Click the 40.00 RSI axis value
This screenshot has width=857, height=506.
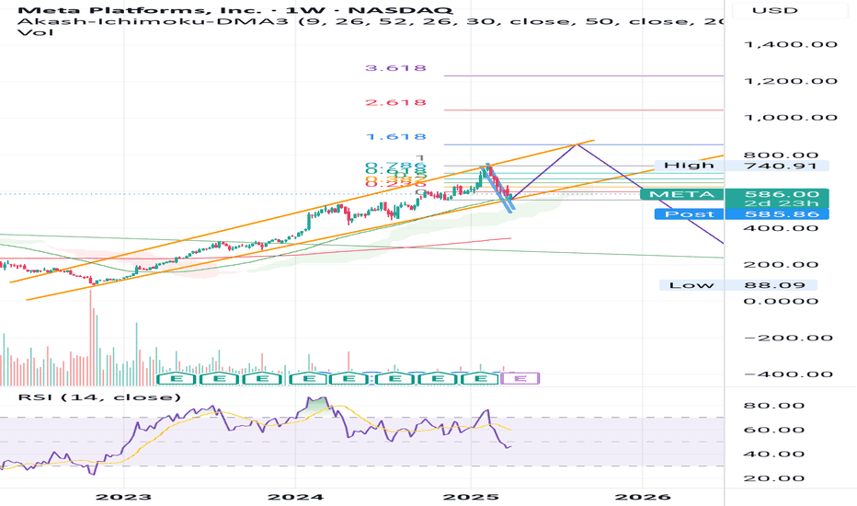(774, 454)
